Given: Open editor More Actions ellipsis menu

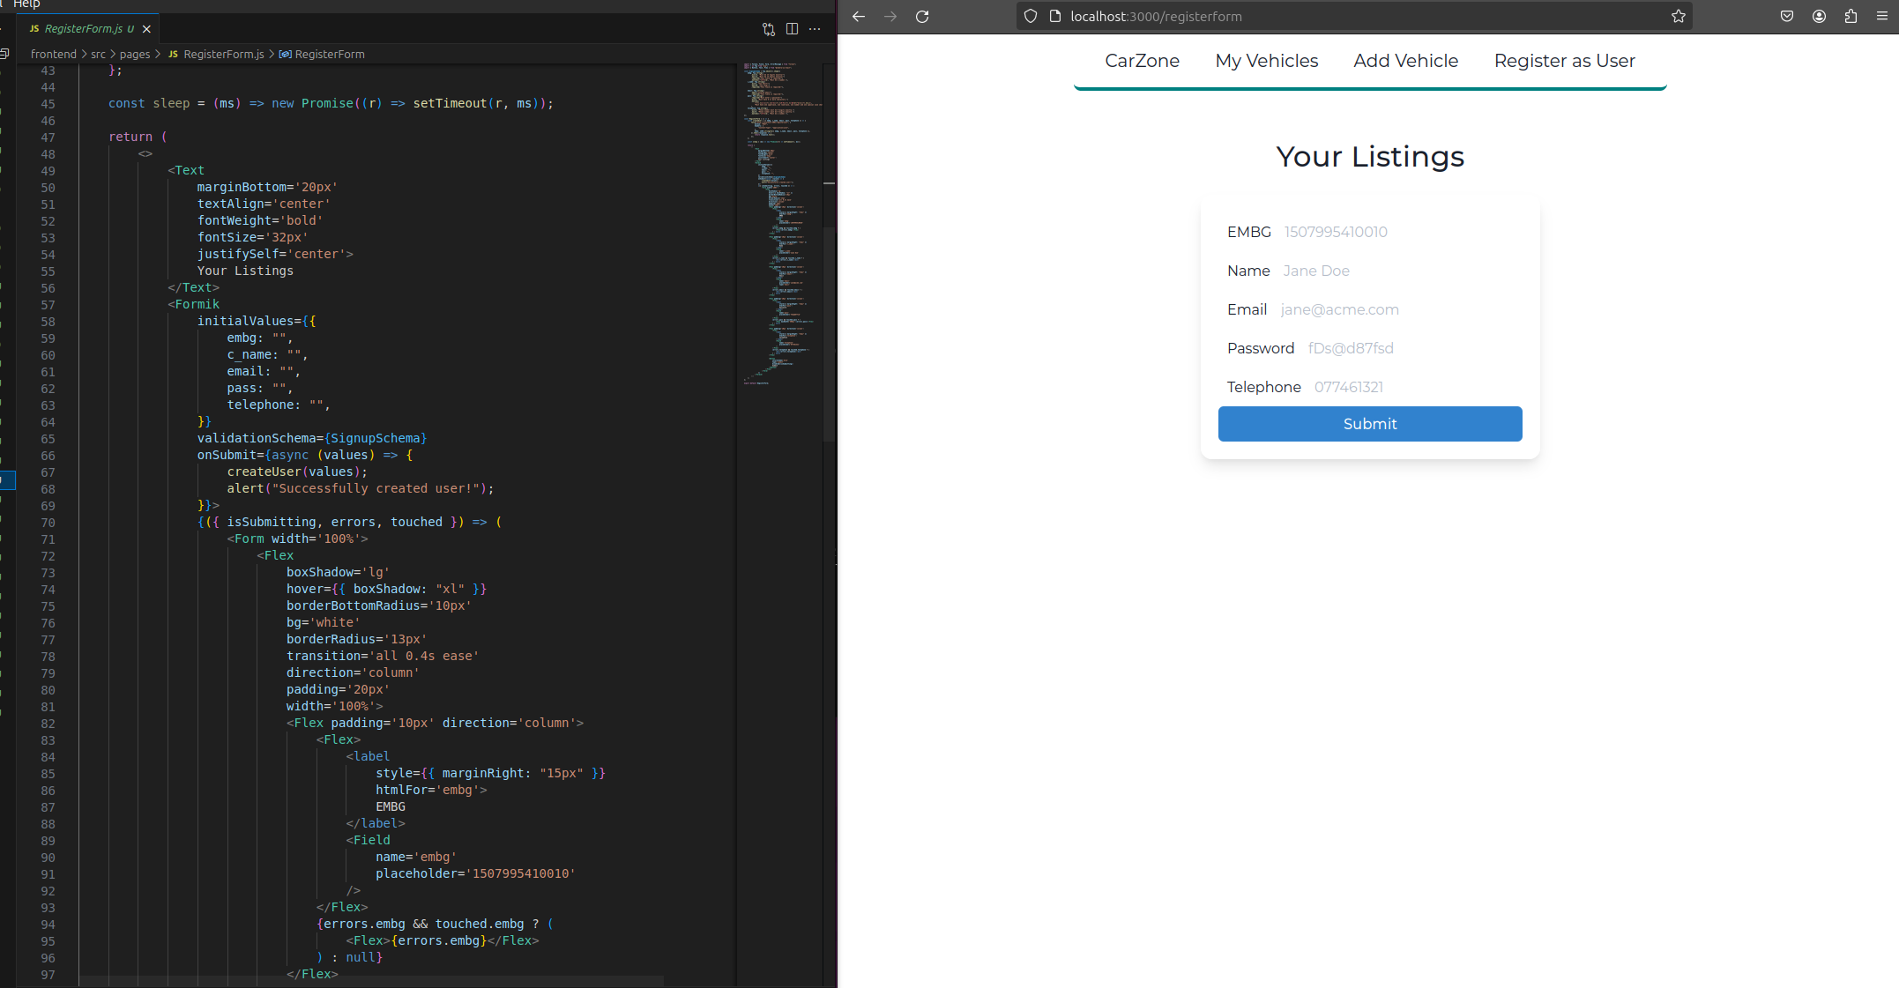Looking at the screenshot, I should pos(815,29).
